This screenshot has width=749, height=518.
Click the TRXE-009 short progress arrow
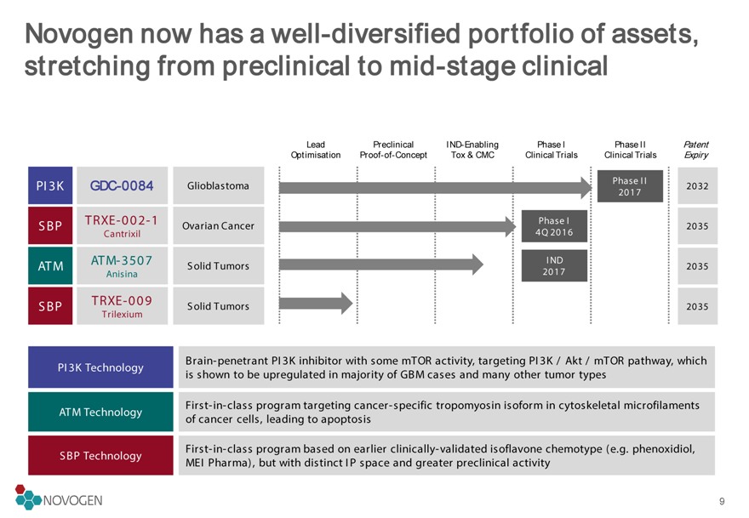pyautogui.click(x=316, y=303)
